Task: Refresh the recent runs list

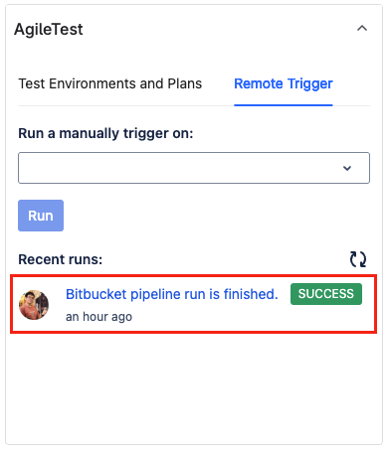Action: tap(358, 259)
